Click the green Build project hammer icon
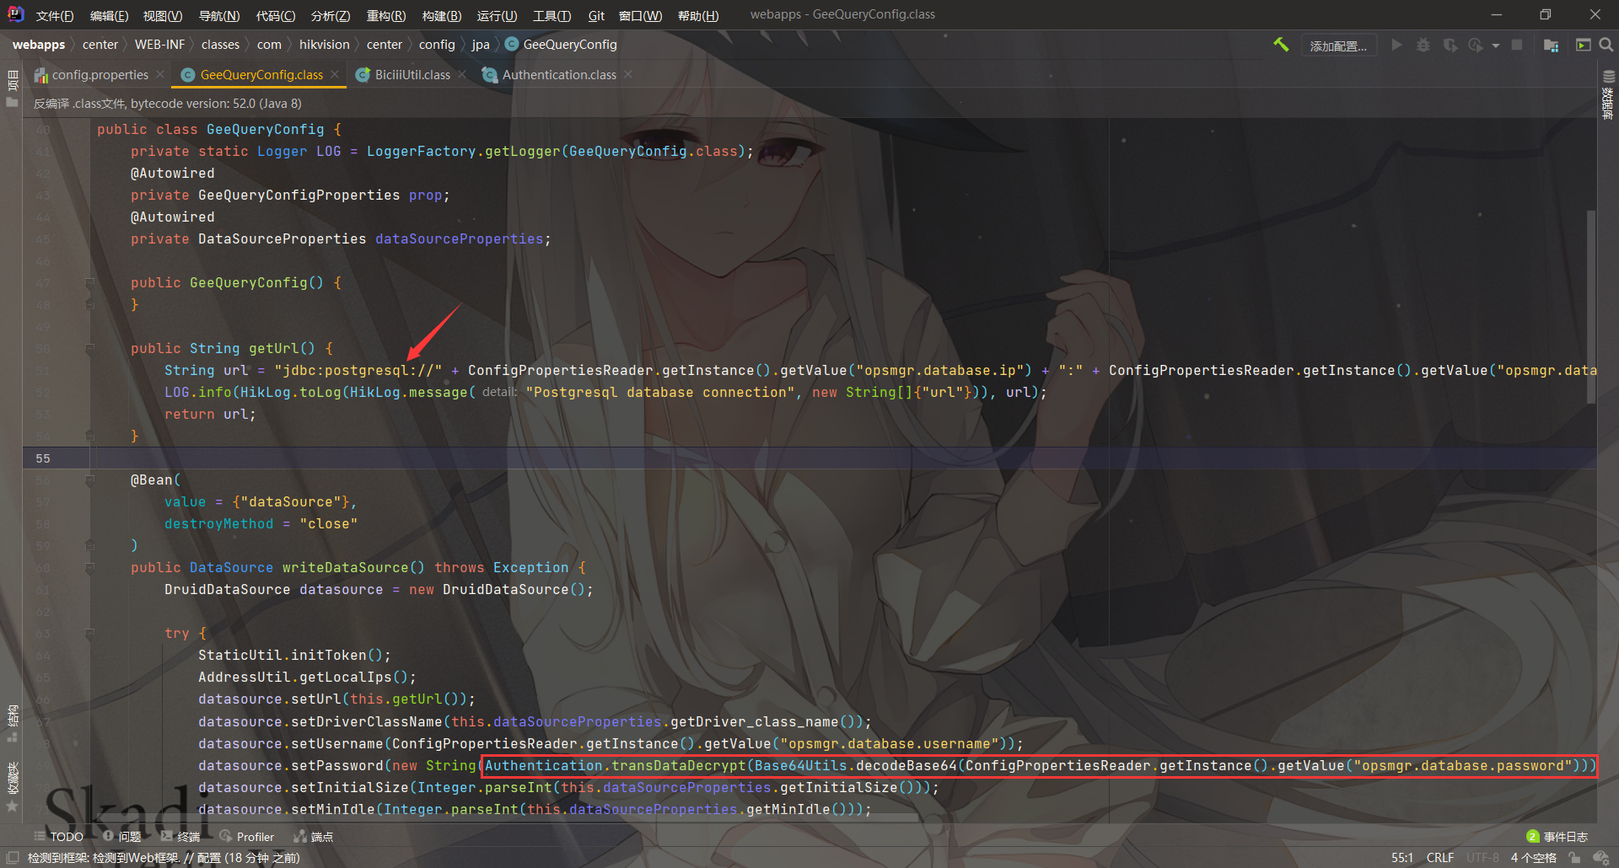Viewport: 1619px width, 868px height. click(x=1281, y=45)
